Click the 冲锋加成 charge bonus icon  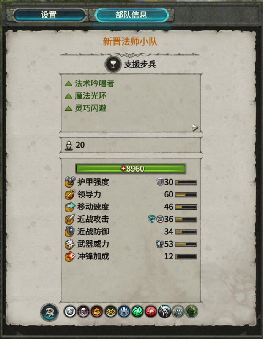tap(70, 257)
